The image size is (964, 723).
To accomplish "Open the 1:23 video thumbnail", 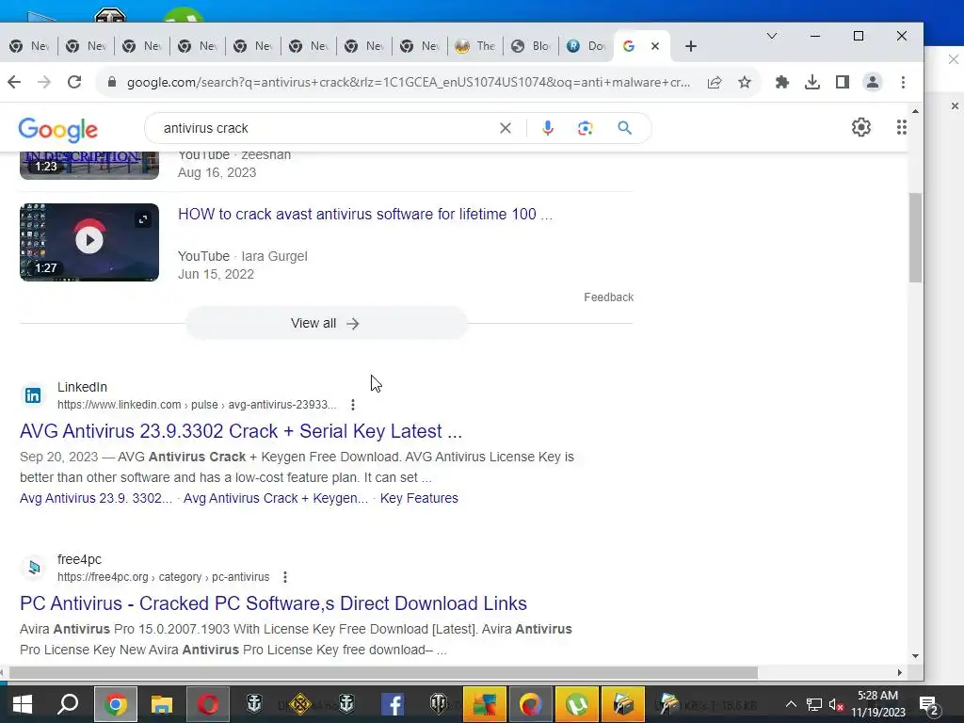I will coord(89,165).
